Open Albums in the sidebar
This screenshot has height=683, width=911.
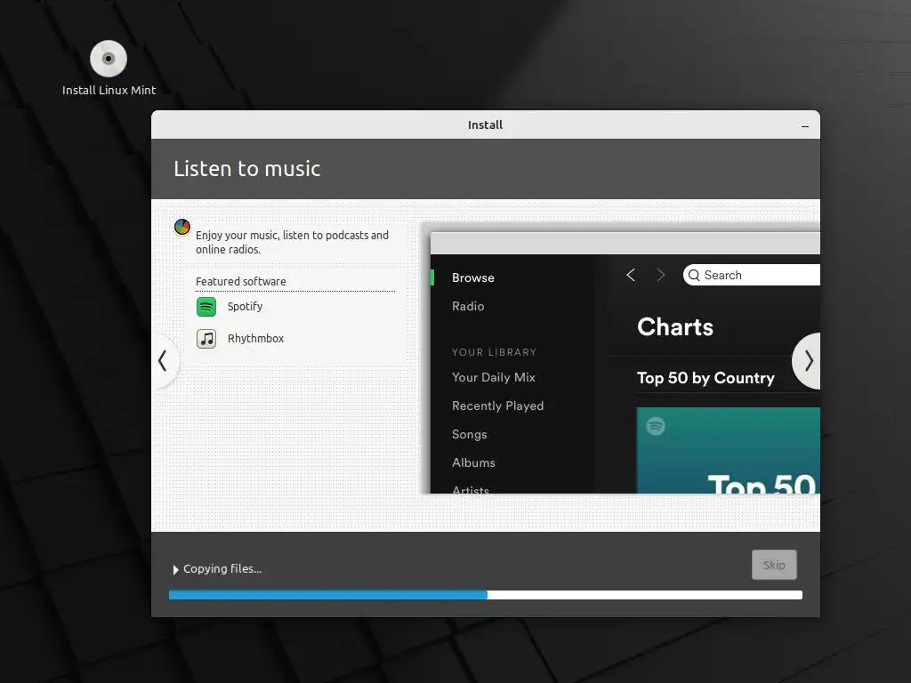(x=473, y=462)
